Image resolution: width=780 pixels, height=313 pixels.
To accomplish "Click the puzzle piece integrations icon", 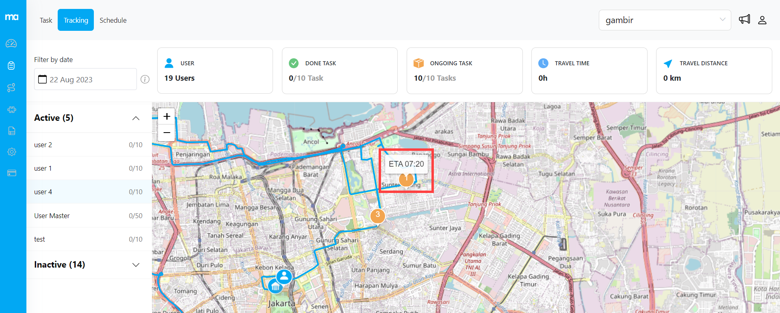I will pos(11,109).
